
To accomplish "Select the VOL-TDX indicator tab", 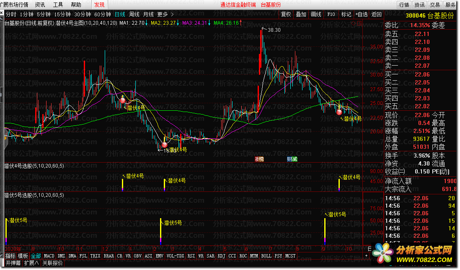I will pos(176,256).
